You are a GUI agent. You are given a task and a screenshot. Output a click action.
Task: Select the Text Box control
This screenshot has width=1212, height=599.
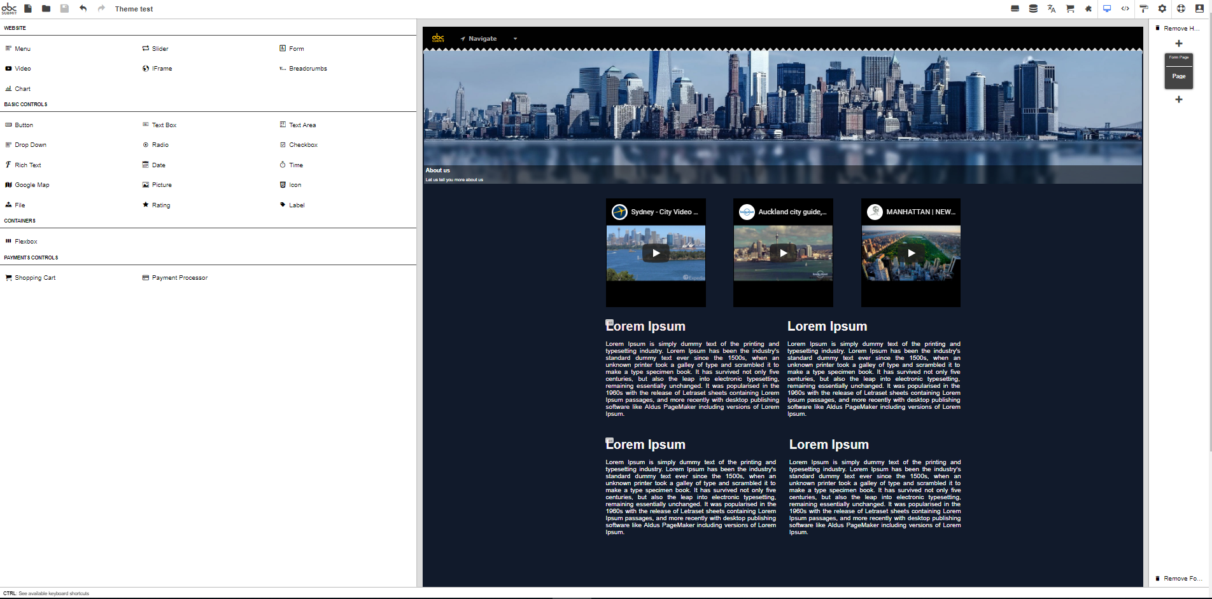coord(159,125)
